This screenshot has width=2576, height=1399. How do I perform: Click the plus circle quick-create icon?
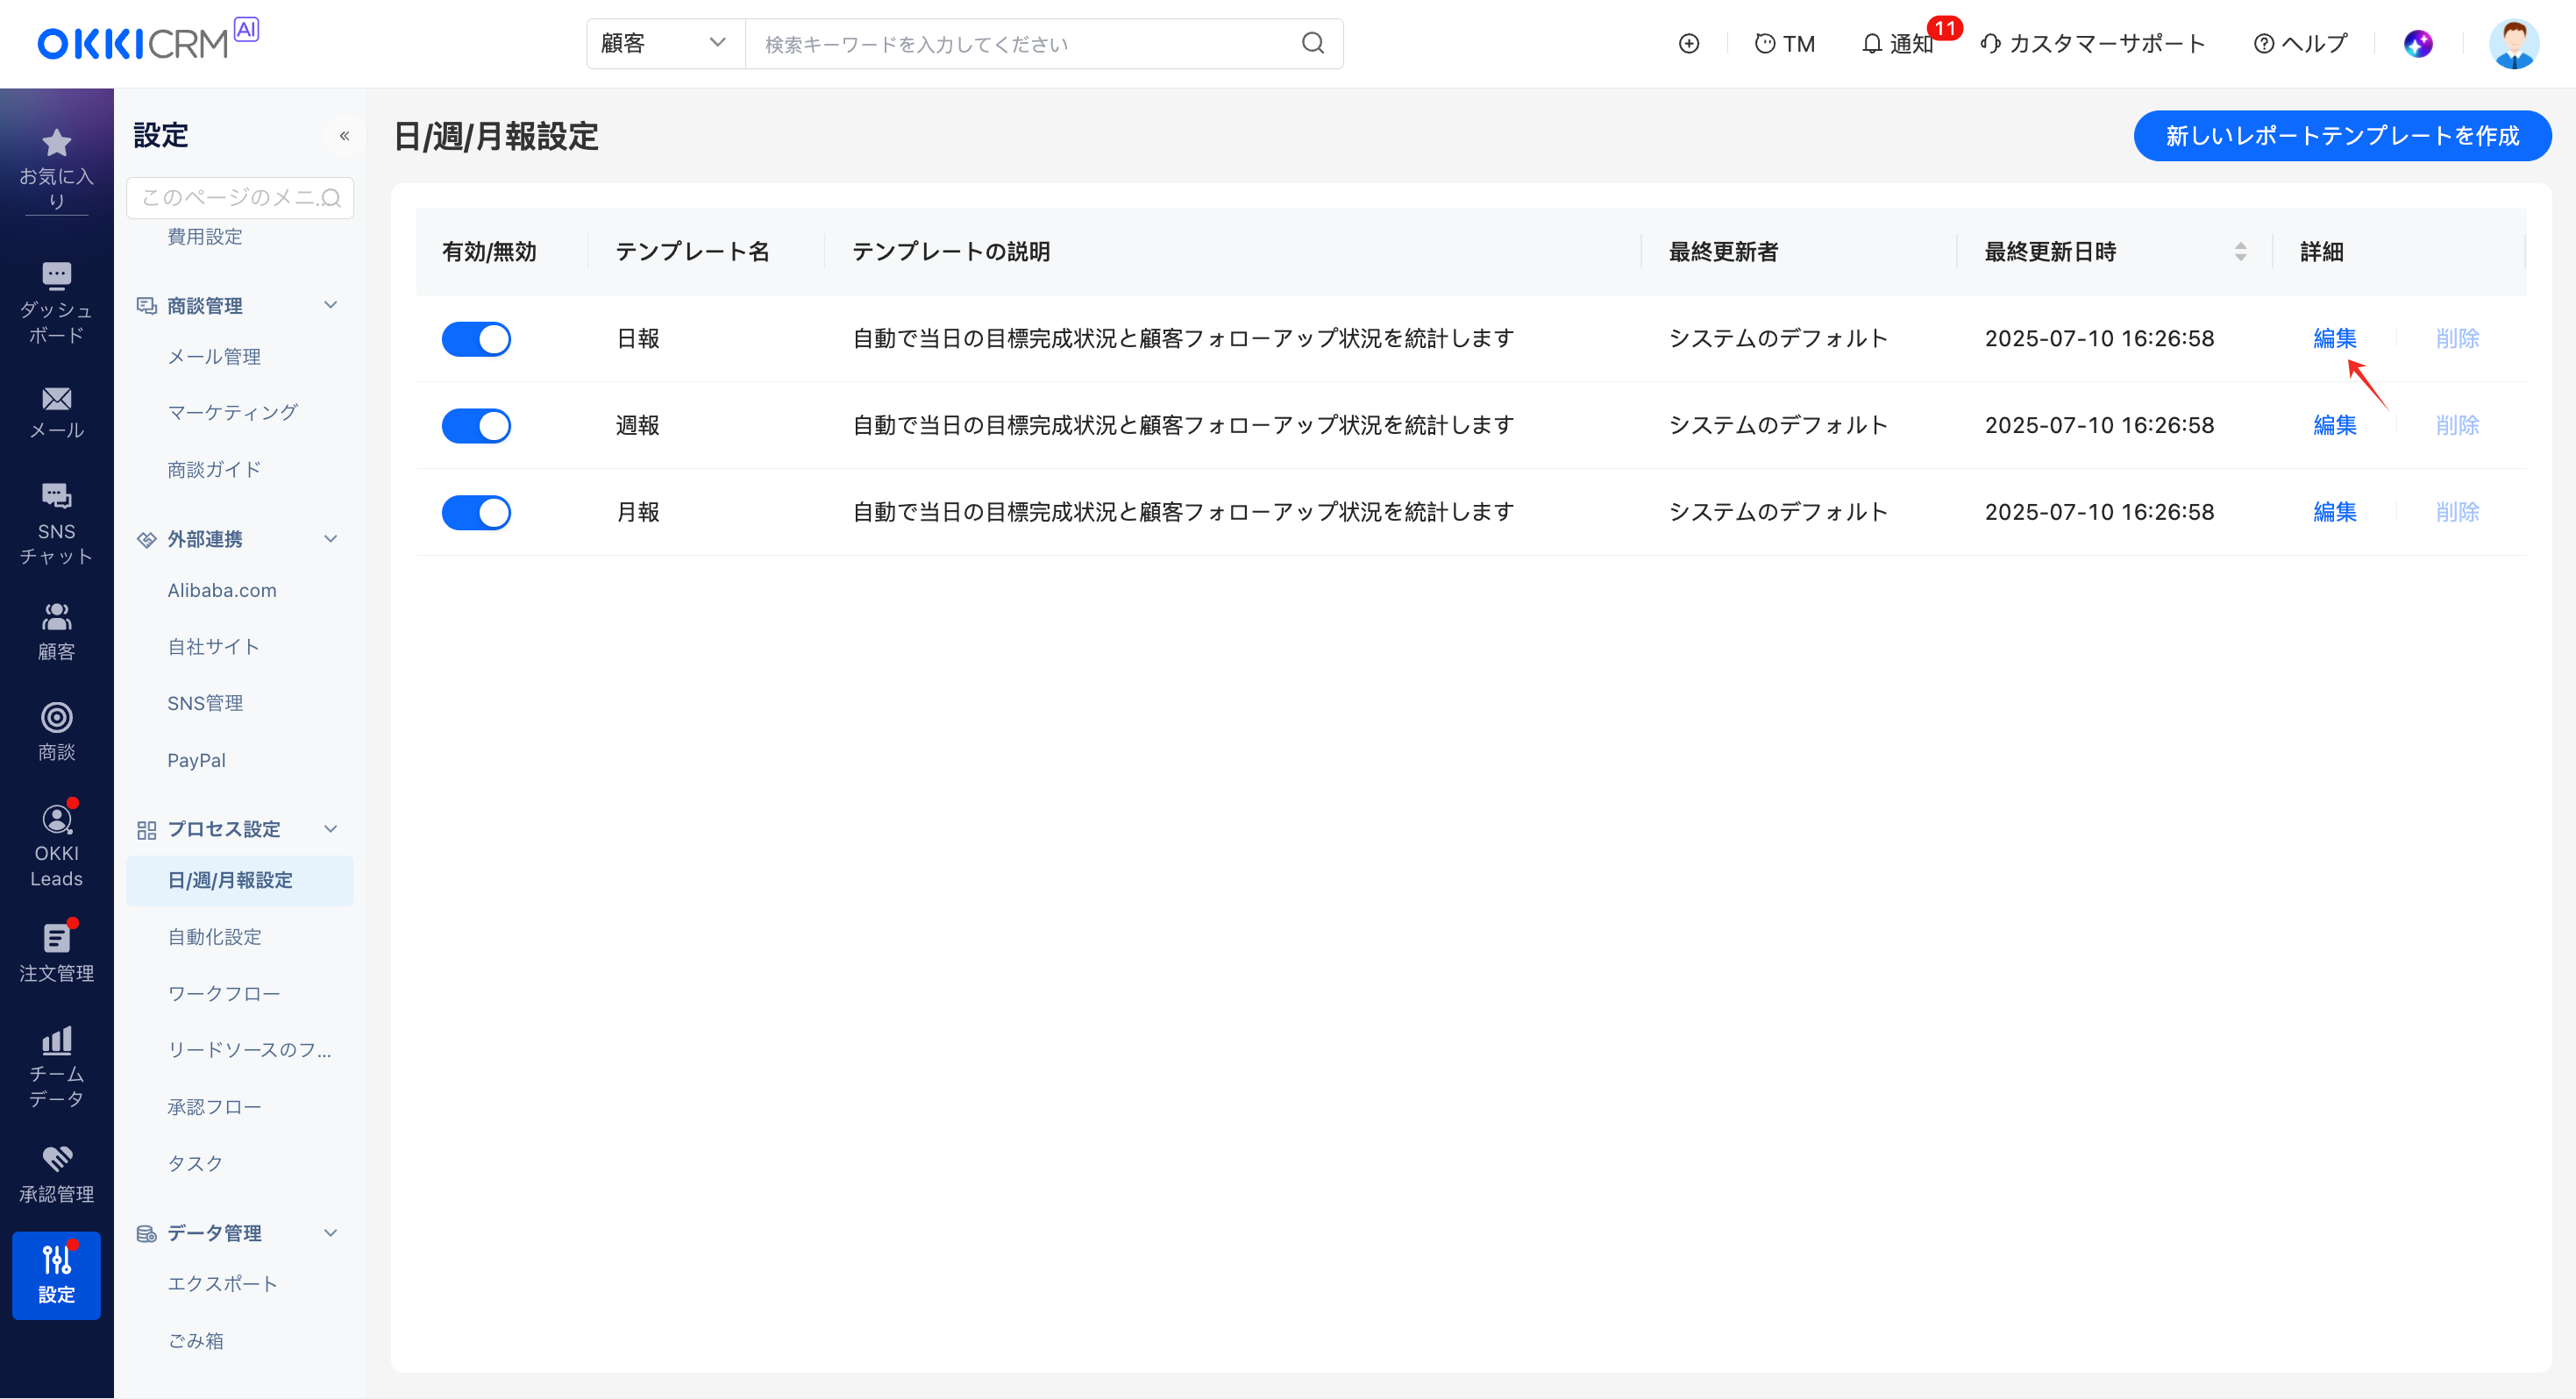1689,44
